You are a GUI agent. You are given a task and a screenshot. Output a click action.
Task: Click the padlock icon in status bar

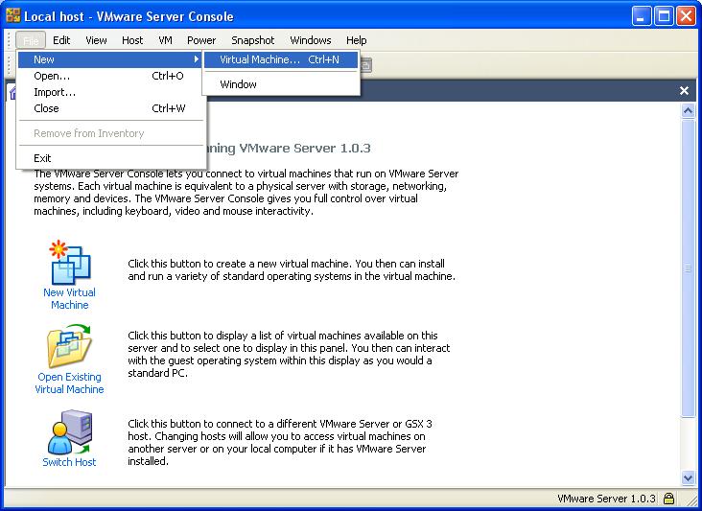pyautogui.click(x=668, y=499)
